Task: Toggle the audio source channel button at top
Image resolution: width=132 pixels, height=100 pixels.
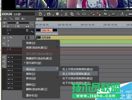Action: coord(4,26)
